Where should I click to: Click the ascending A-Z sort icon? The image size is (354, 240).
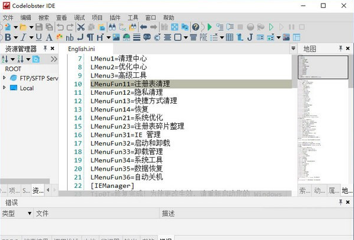(x=5, y=59)
